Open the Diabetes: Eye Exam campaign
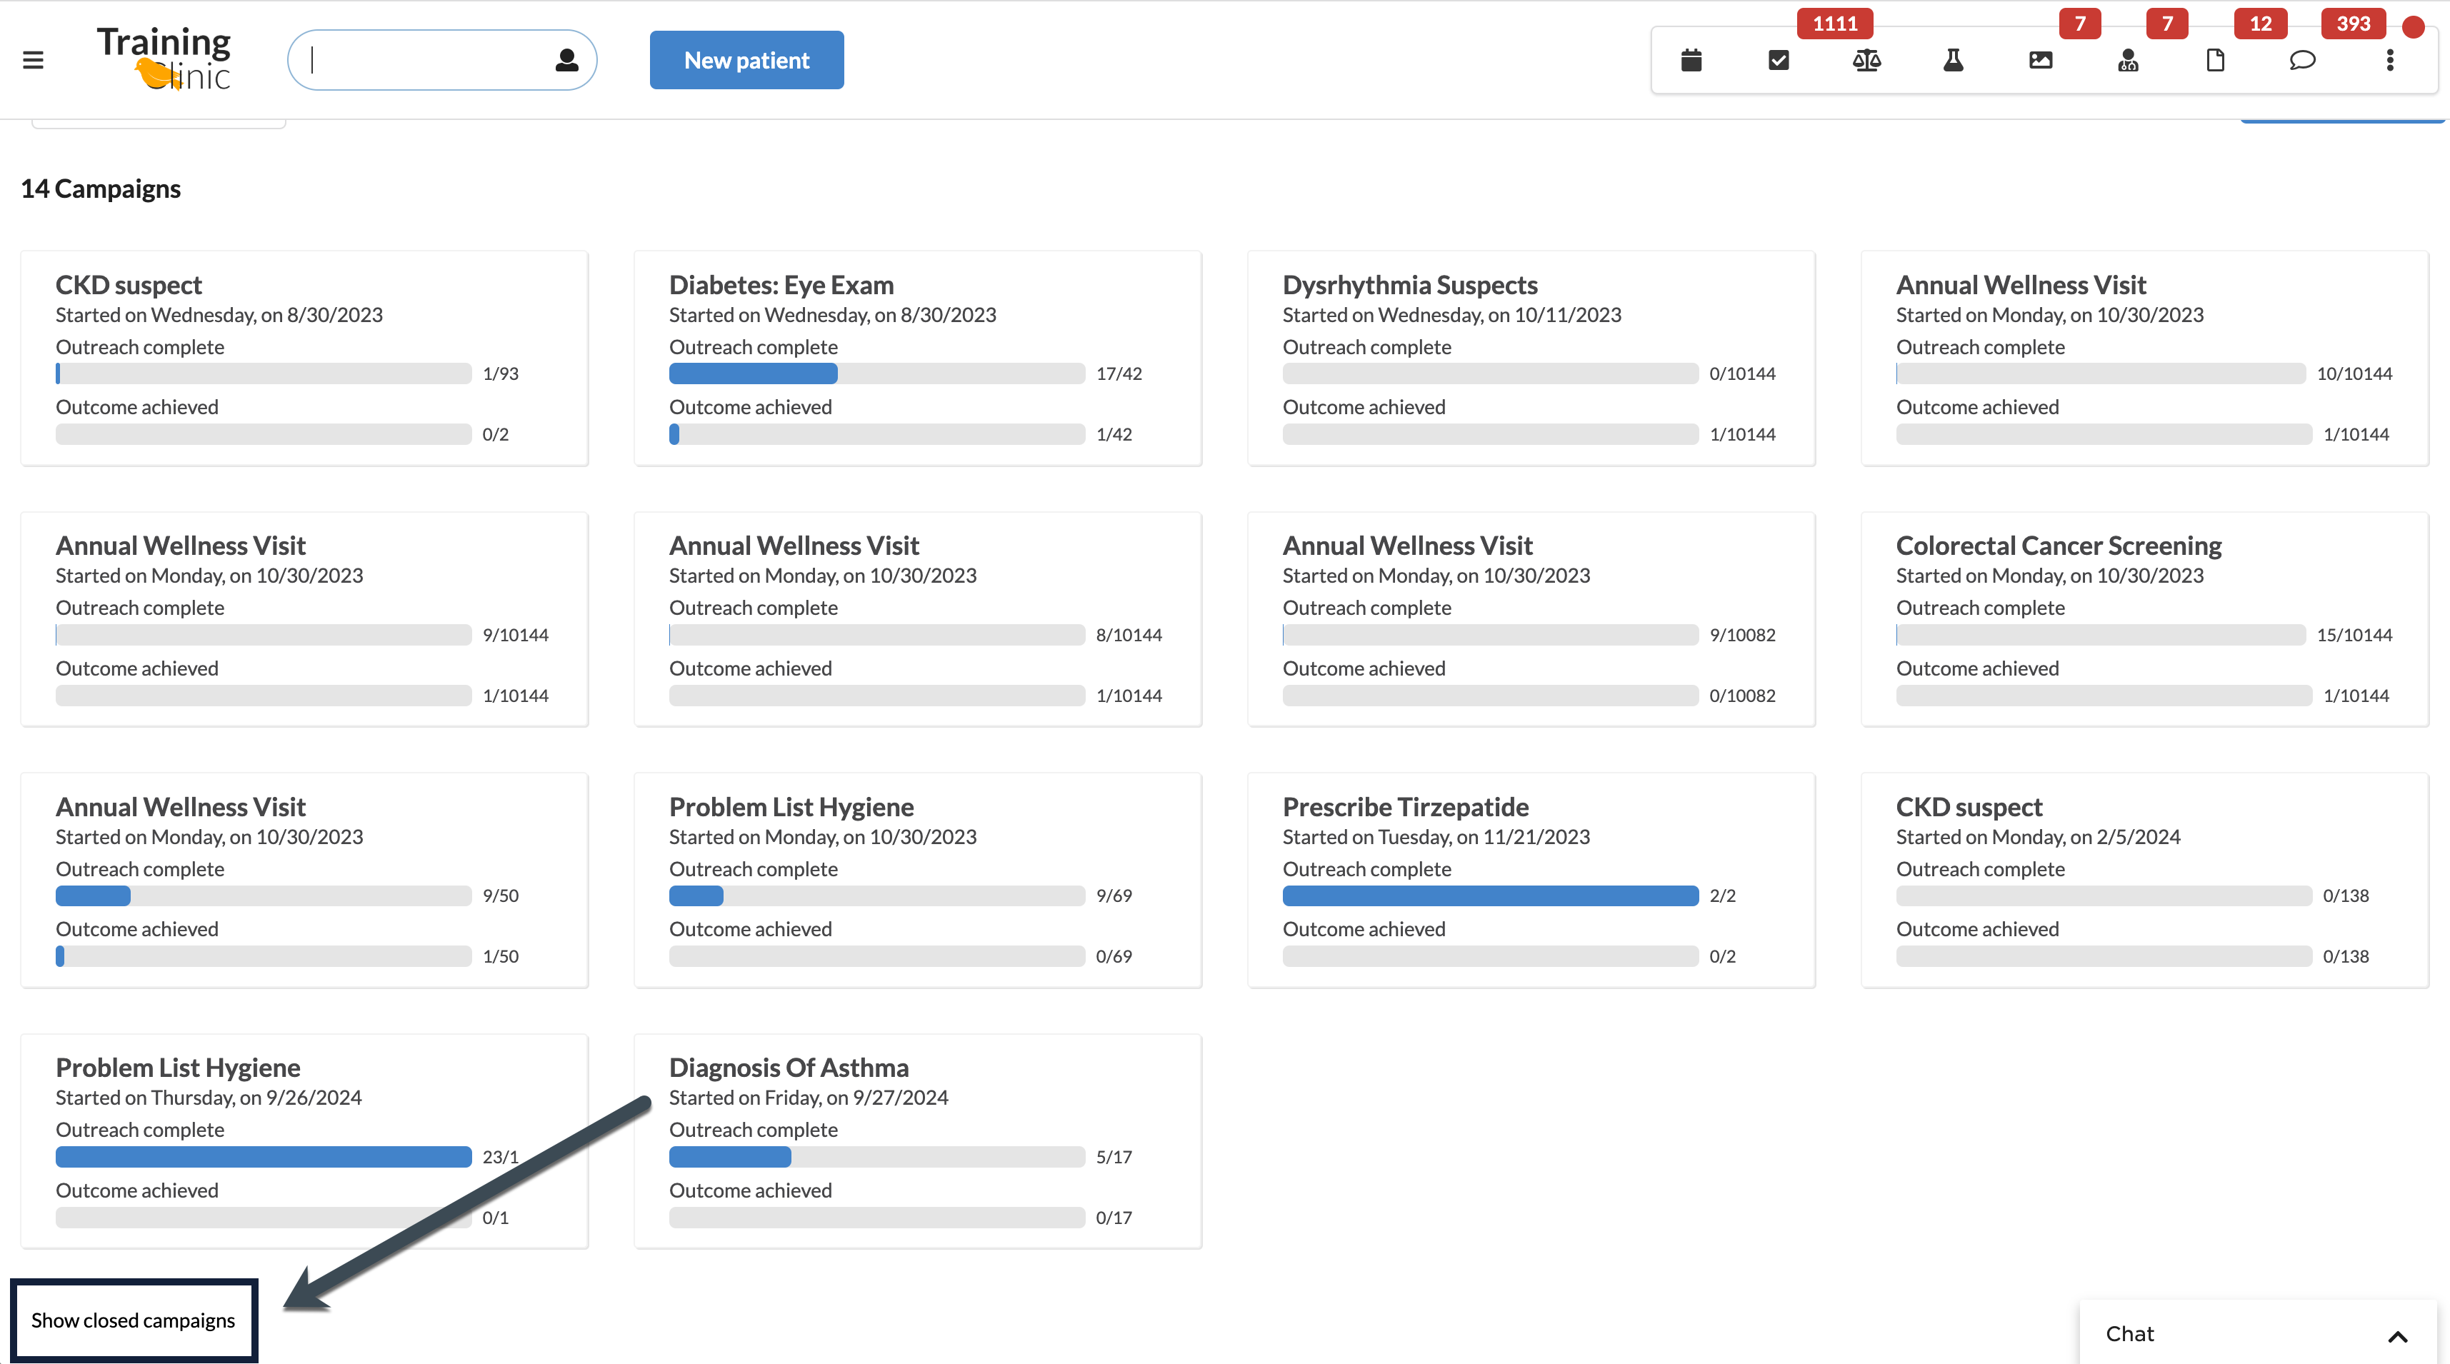Screen dimensions: 2450x1364 (781, 286)
